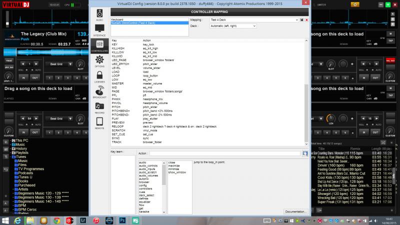Open the Broadcast settings page
Image resolution: width=400 pixels, height=225 pixels.
click(x=99, y=92)
